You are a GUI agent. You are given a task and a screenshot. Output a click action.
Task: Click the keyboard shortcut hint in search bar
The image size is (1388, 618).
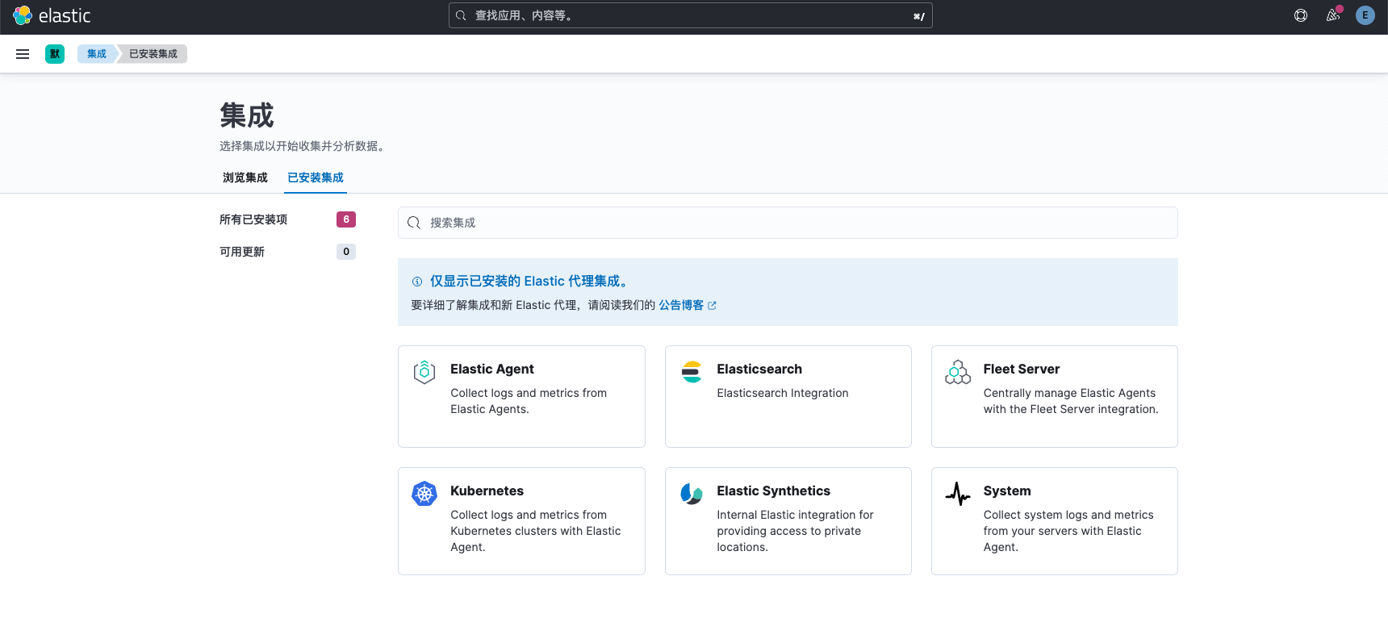[919, 16]
